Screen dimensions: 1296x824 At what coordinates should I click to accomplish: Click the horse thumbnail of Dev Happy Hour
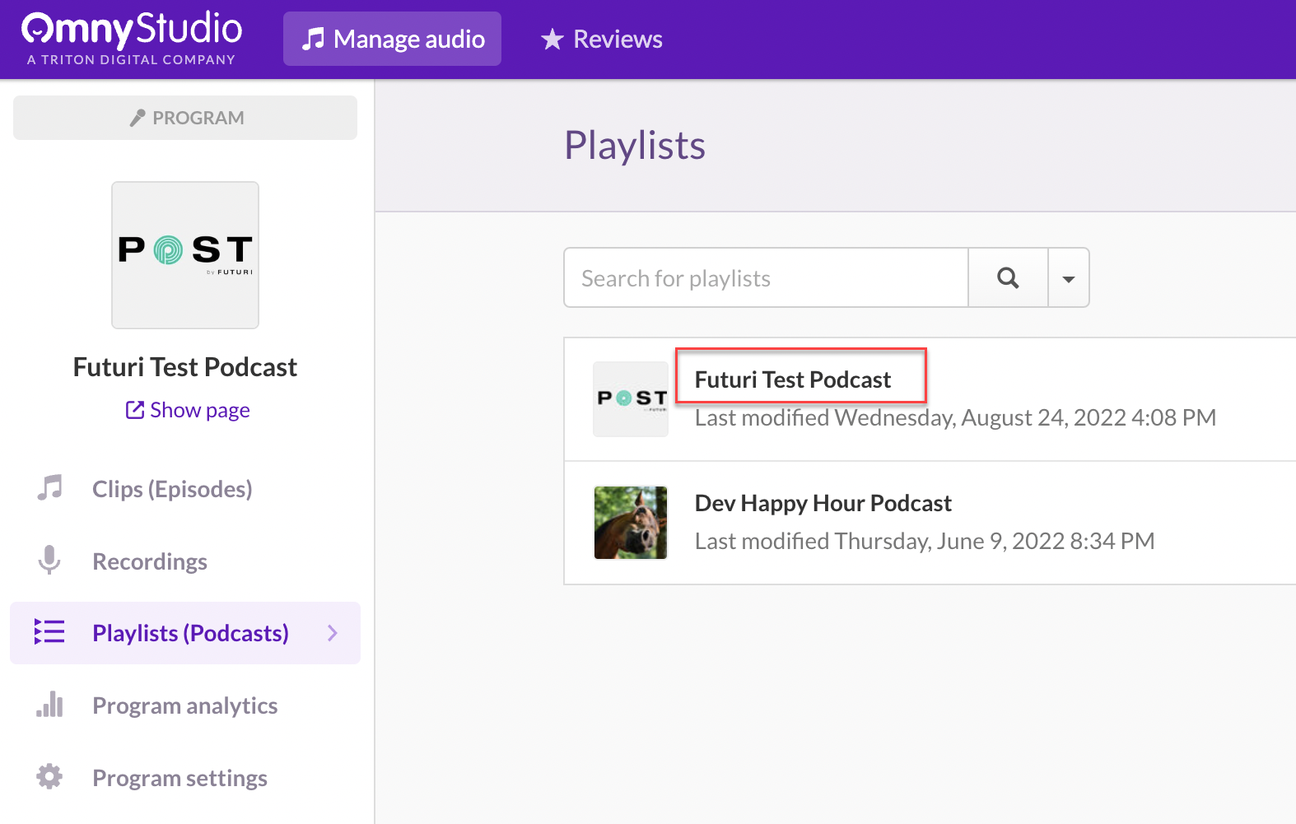tap(631, 523)
